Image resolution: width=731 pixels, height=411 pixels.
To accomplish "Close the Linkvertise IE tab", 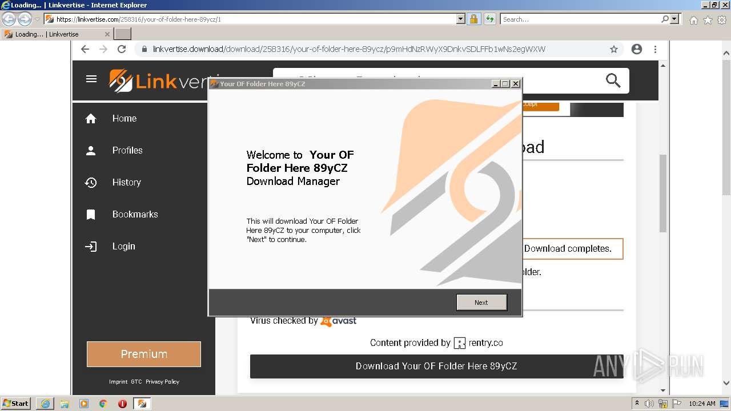I will coord(107,34).
